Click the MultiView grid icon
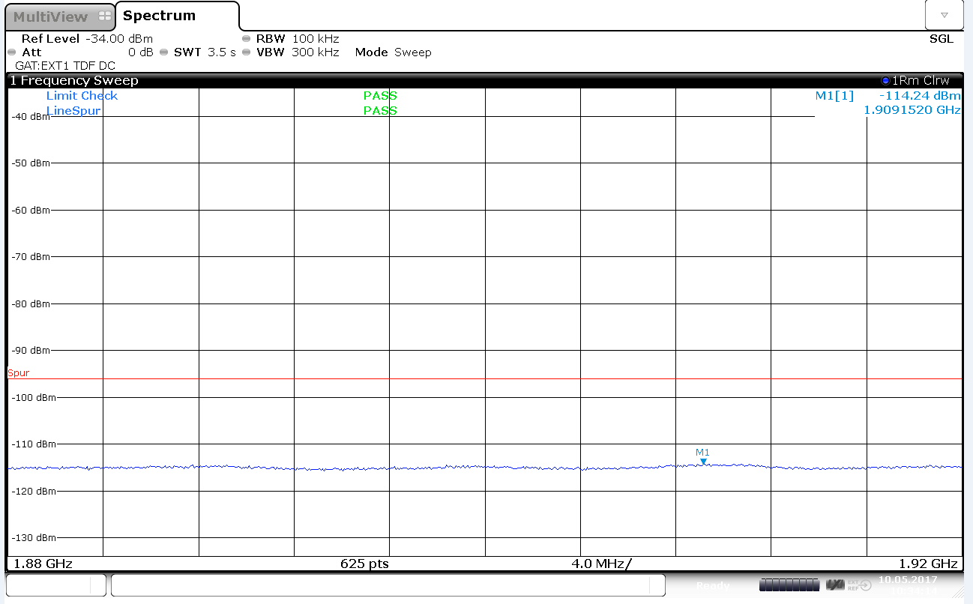973x604 pixels. [x=104, y=16]
